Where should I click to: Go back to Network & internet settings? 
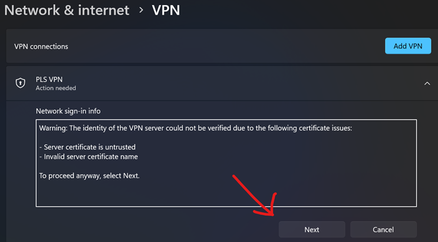point(67,10)
